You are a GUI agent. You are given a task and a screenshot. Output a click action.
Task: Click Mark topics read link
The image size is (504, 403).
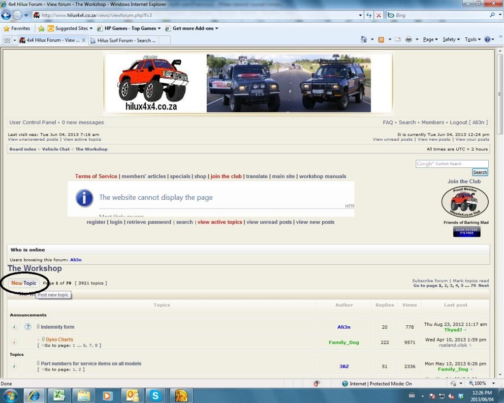click(x=471, y=280)
